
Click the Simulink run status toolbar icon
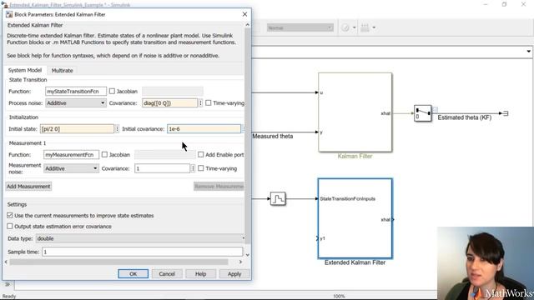(345, 27)
